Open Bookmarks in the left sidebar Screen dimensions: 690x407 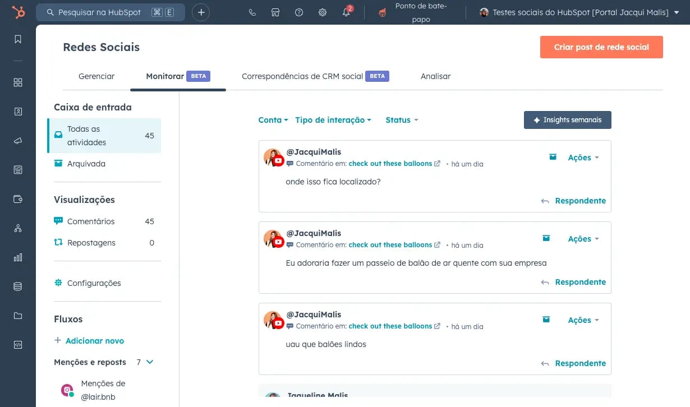pyautogui.click(x=17, y=39)
